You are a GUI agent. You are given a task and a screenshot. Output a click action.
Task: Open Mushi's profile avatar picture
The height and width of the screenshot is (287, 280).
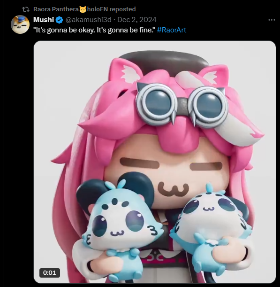[x=20, y=24]
